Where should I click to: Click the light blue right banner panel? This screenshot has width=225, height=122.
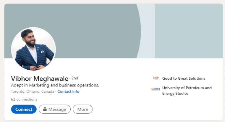188,31
